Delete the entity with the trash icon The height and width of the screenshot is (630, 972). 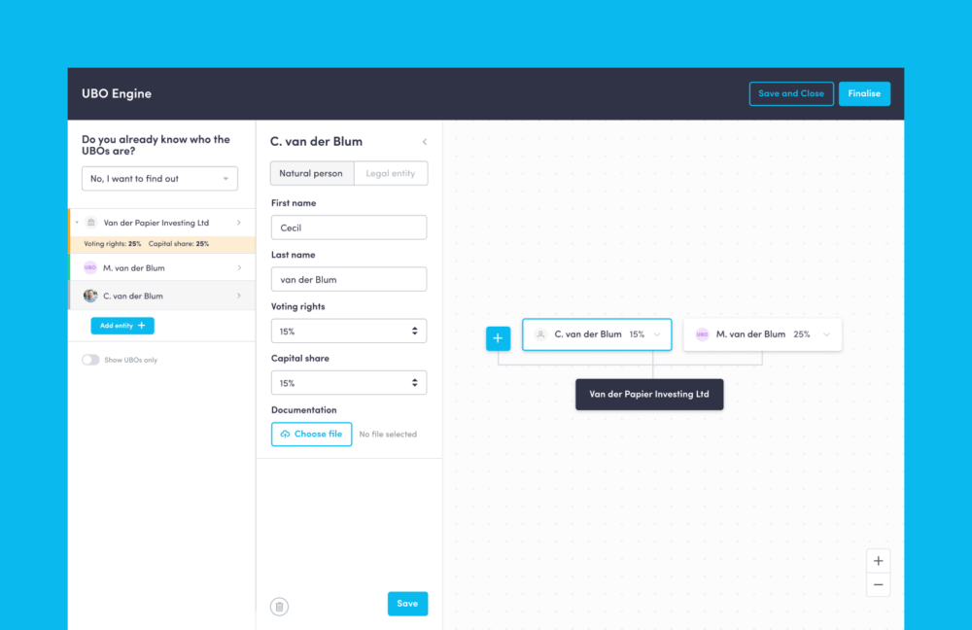[280, 607]
